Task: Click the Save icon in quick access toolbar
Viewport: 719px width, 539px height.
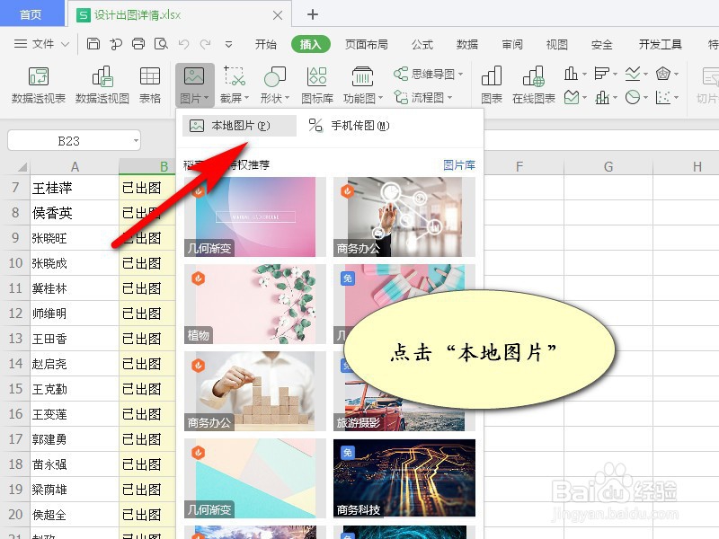Action: coord(93,43)
